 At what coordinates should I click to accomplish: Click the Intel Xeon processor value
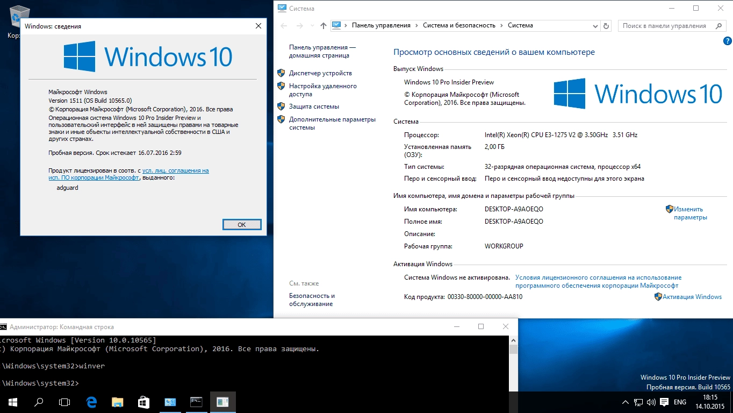click(561, 135)
